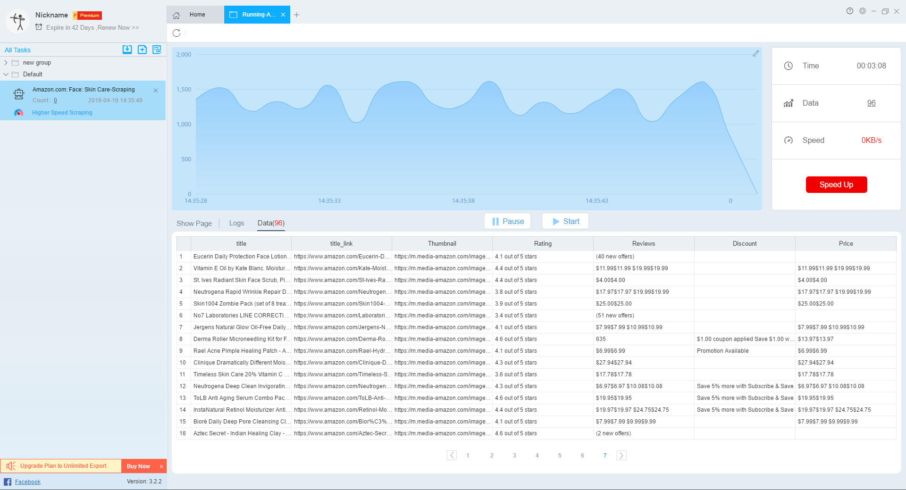The height and width of the screenshot is (490, 906).
Task: Click the Rating column header
Action: coord(543,244)
